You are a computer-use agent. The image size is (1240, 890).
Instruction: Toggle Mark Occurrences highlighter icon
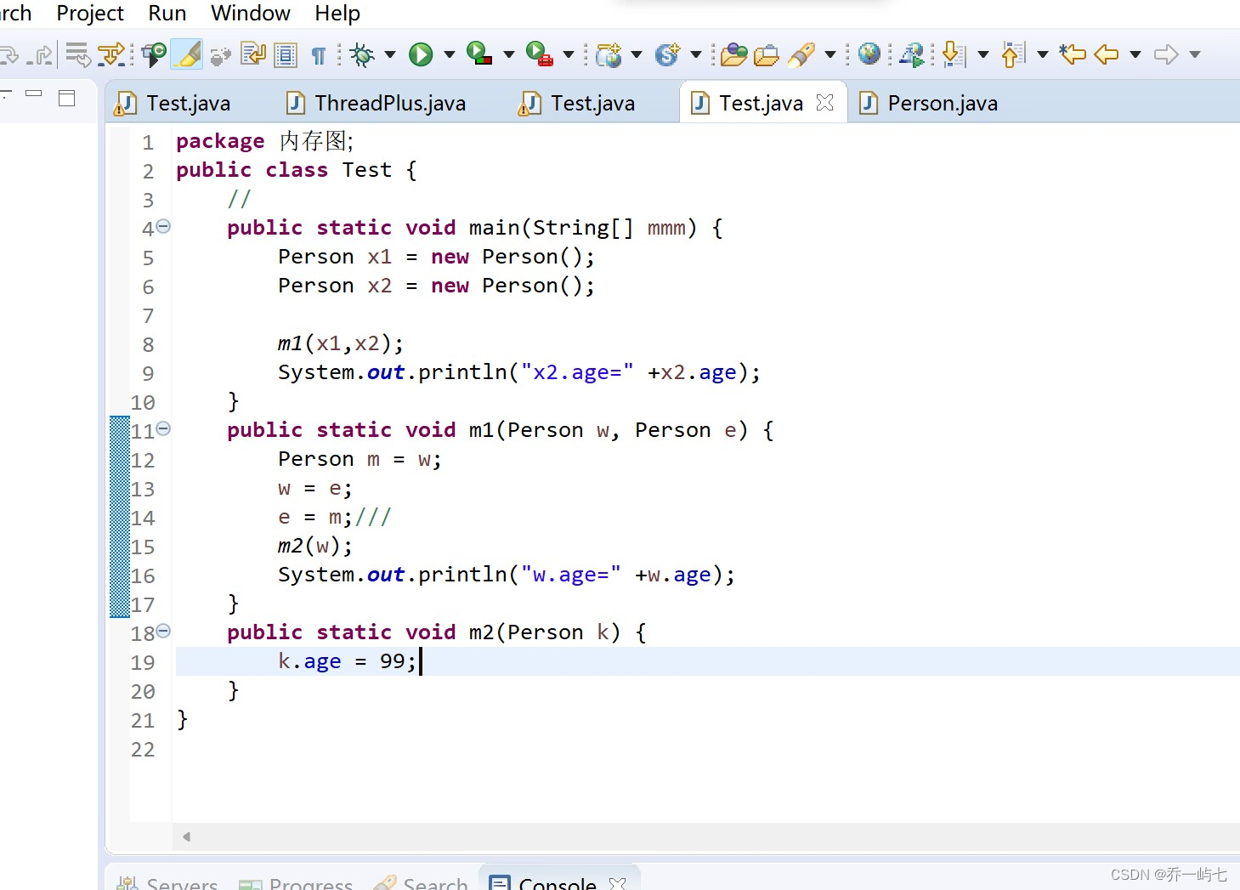187,54
